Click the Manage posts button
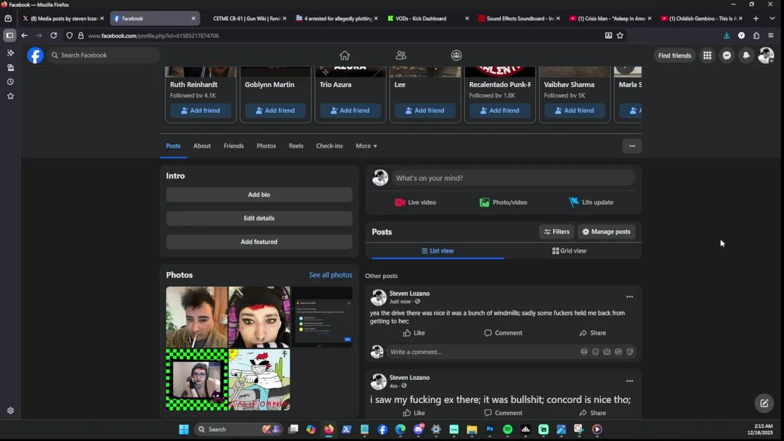The width and height of the screenshot is (784, 441). [x=606, y=232]
